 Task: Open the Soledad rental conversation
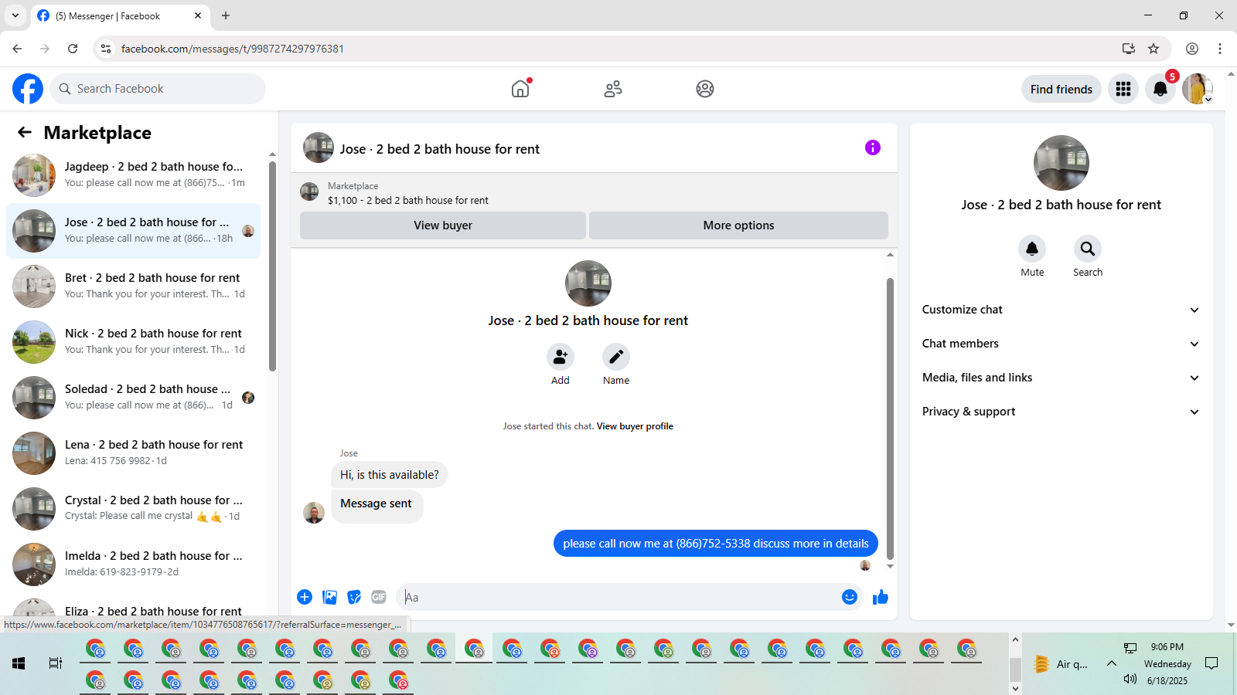[133, 398]
